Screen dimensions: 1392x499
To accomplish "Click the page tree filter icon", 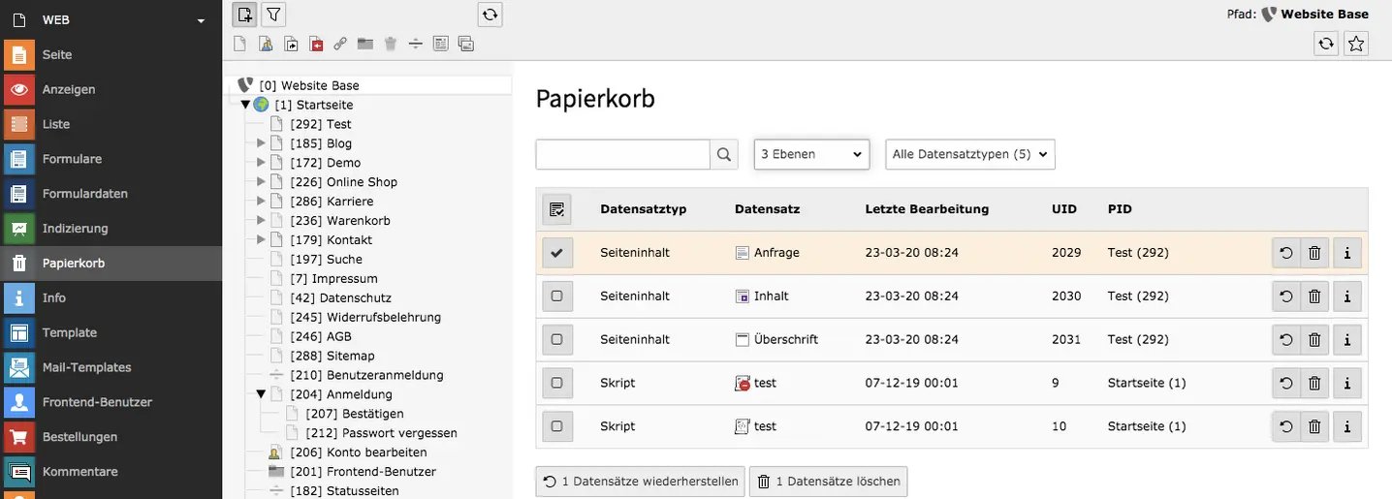I will tap(274, 15).
